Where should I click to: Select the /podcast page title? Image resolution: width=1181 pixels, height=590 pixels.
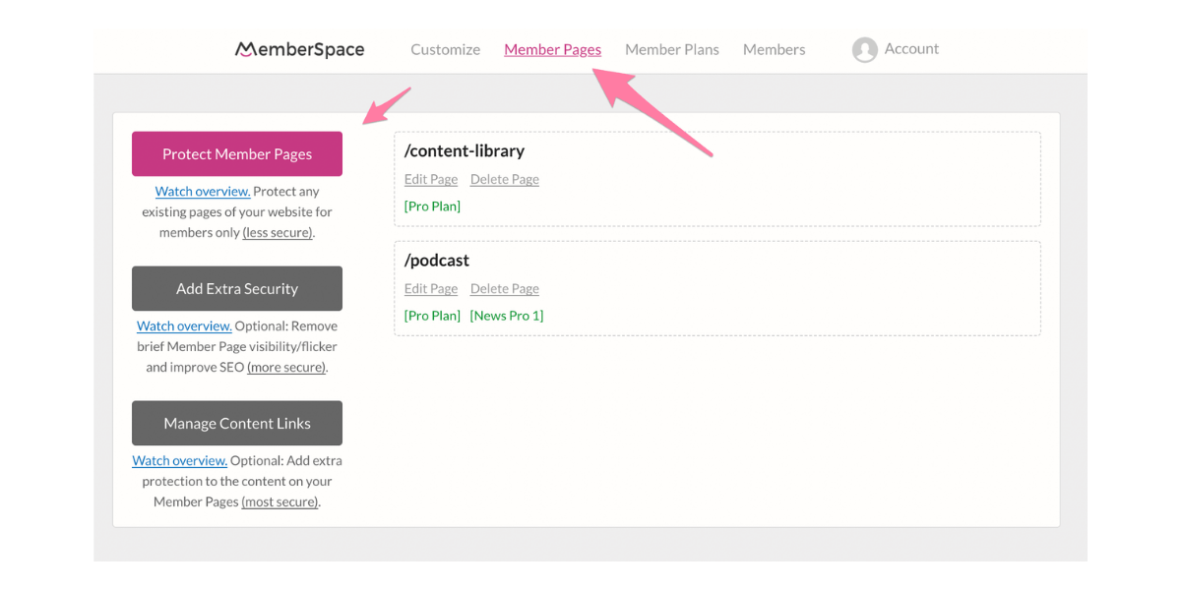click(x=437, y=261)
